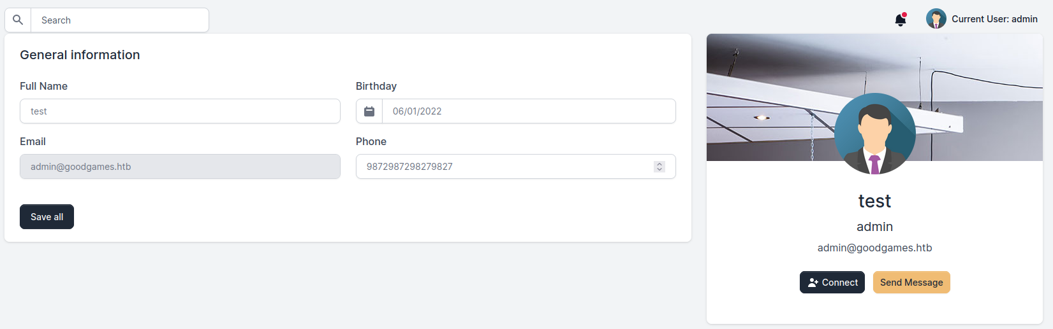Open the Current User: admin menu
1053x329 pixels.
994,19
